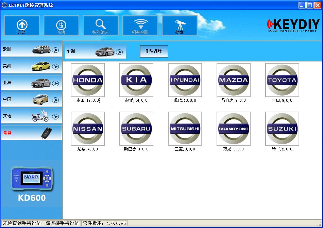The height and width of the screenshot is (228, 323).
Task: Select the Mazda brand logo
Action: click(x=234, y=80)
